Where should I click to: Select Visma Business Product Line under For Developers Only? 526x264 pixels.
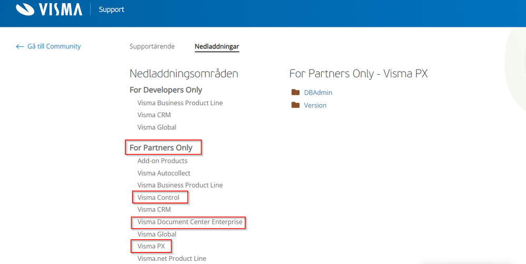[x=180, y=103]
